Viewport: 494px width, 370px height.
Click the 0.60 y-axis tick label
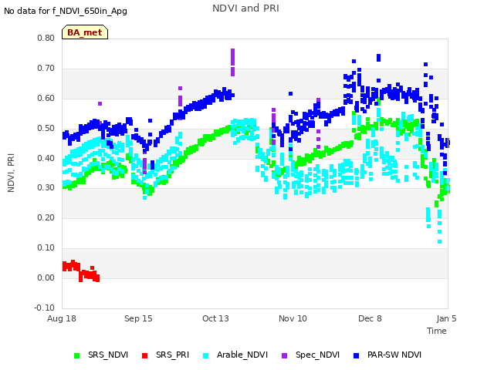(x=46, y=98)
